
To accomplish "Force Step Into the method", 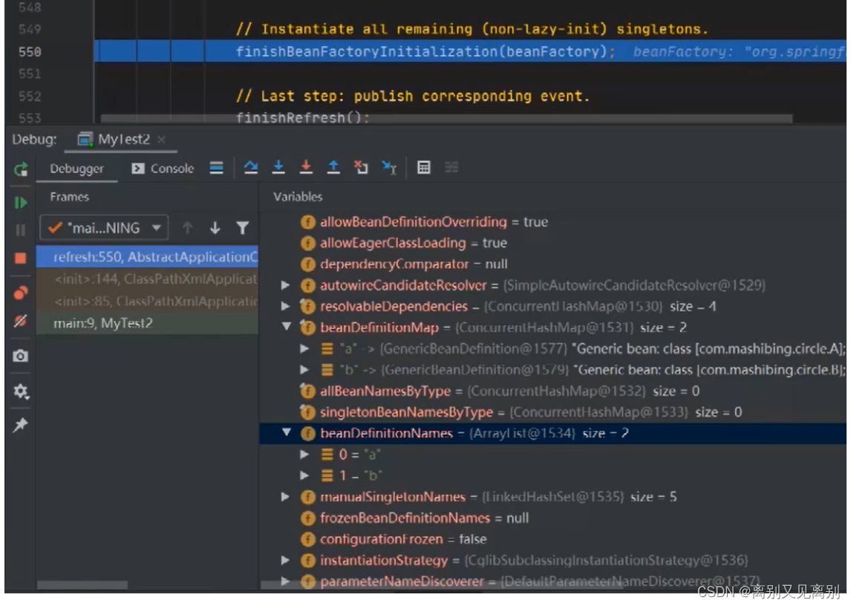I will [x=306, y=168].
